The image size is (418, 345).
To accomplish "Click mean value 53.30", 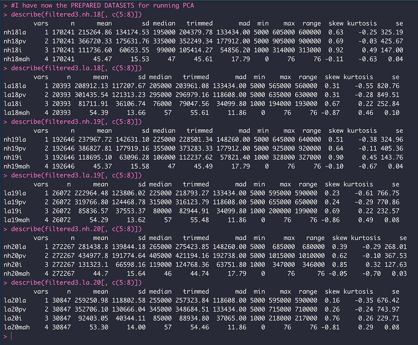I will pyautogui.click(x=99, y=328).
